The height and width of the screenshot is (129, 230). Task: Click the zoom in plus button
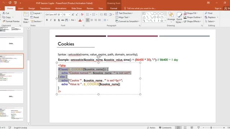point(224,128)
